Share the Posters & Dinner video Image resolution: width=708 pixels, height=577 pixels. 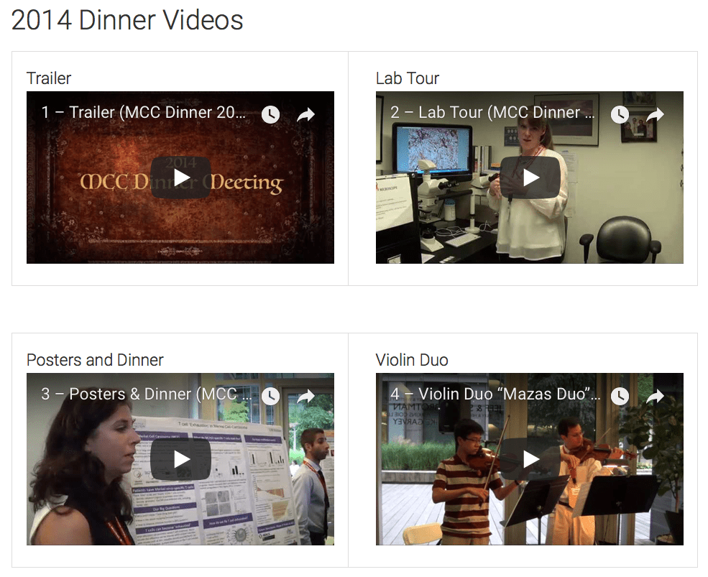[x=305, y=397]
